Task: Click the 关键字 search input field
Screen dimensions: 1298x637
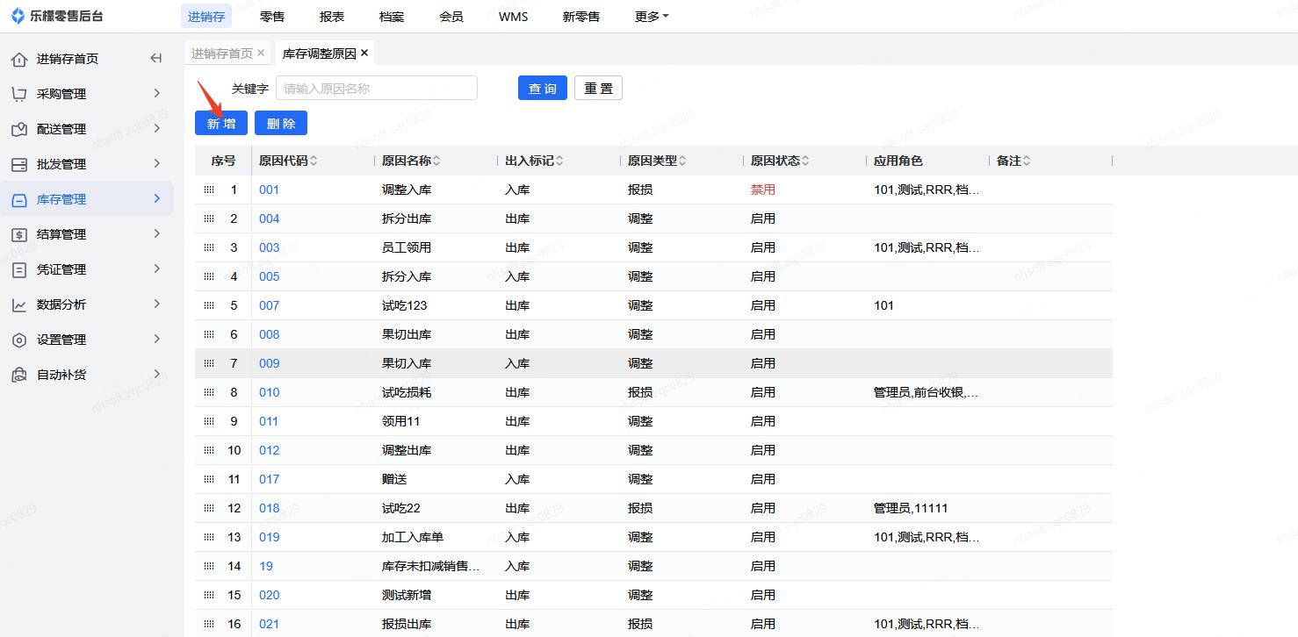Action: pos(376,89)
